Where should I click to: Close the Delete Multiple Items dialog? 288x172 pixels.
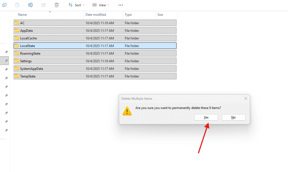246,98
